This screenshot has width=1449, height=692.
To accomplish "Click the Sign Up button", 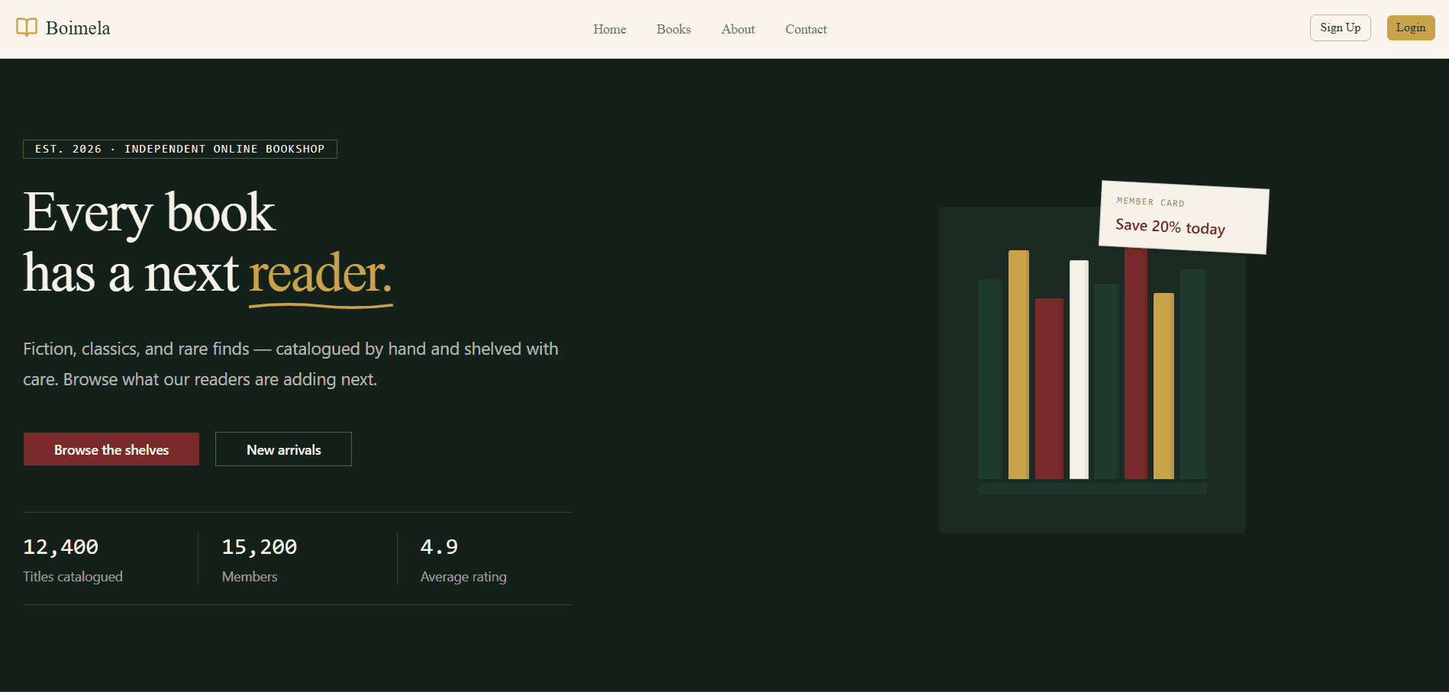I will 1340,27.
